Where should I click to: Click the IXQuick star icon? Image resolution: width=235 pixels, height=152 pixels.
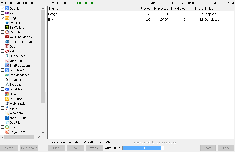[7, 23]
